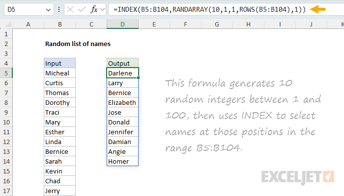Click the fill handle on cell D5
344x196 pixels.
(x=139, y=78)
